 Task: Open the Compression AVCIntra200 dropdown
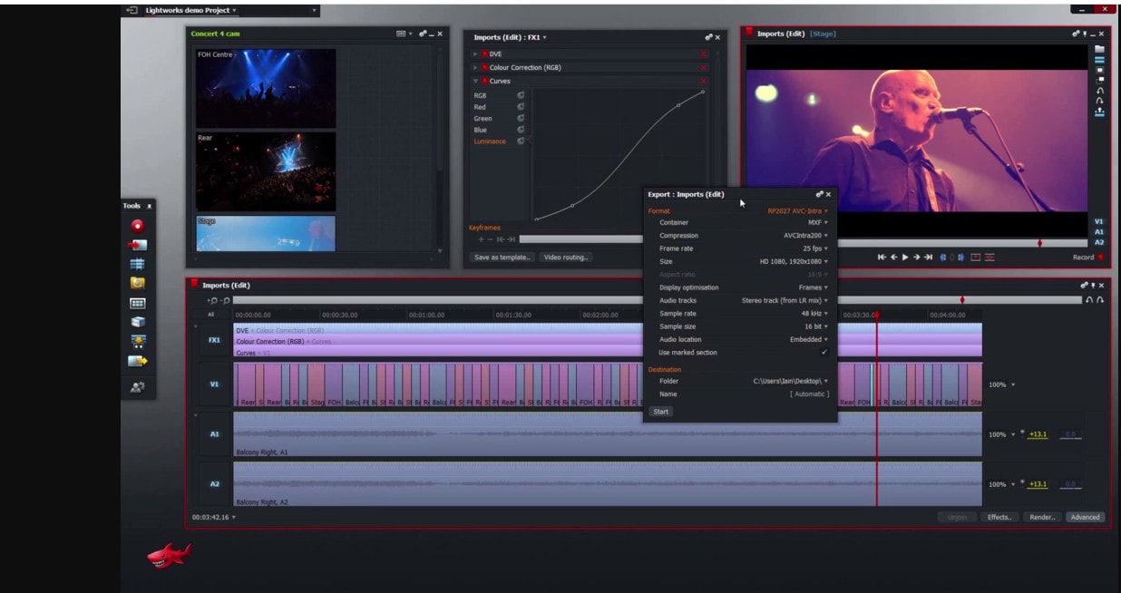coord(805,236)
